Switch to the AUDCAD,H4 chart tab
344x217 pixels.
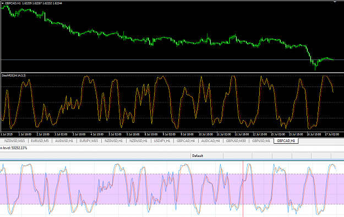pos(210,141)
